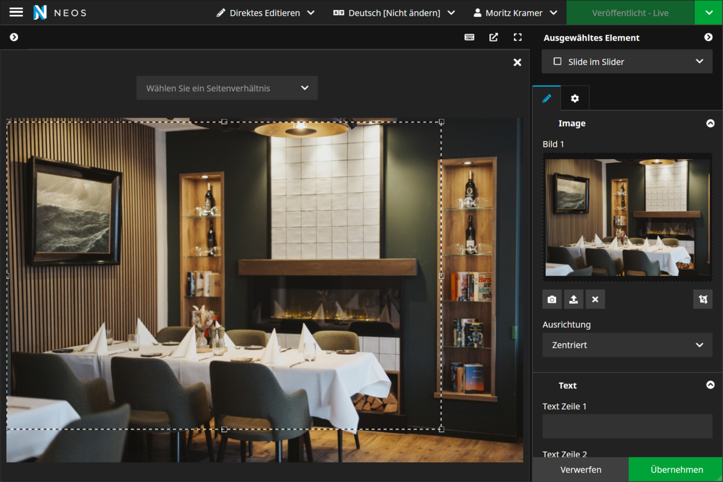Viewport: 723px width, 482px height.
Task: Collapse right inspector panel arrow
Action: click(x=709, y=37)
